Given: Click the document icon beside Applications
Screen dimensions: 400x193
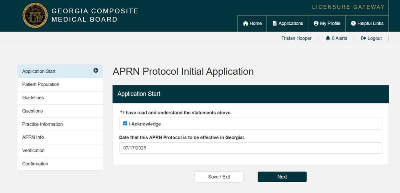Looking at the screenshot, I should (x=274, y=24).
